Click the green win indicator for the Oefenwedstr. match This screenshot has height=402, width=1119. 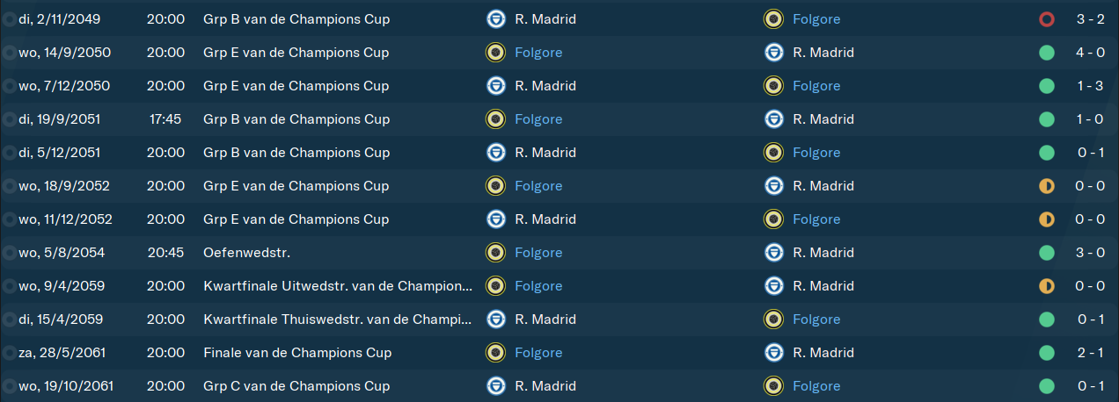[x=1046, y=253]
